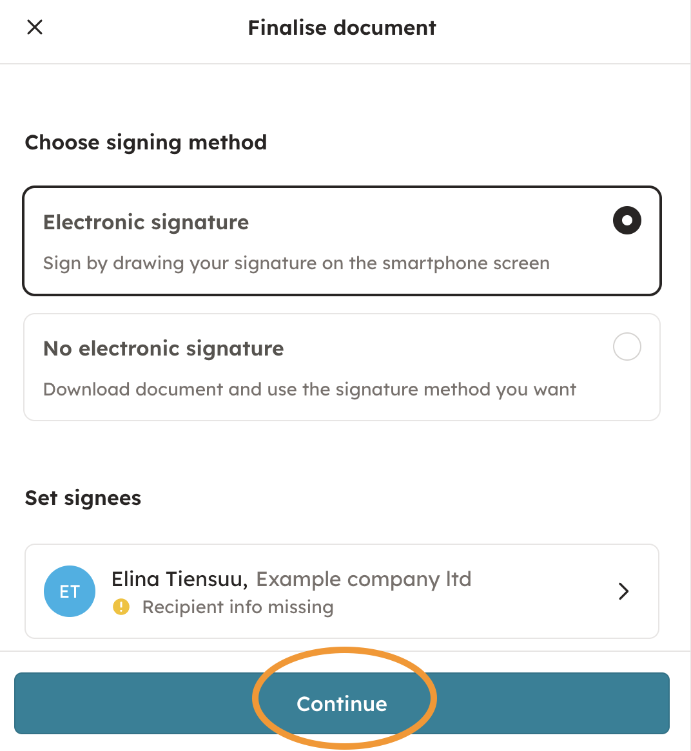This screenshot has width=691, height=751.
Task: Click the Electronic signature option title
Action: click(146, 222)
